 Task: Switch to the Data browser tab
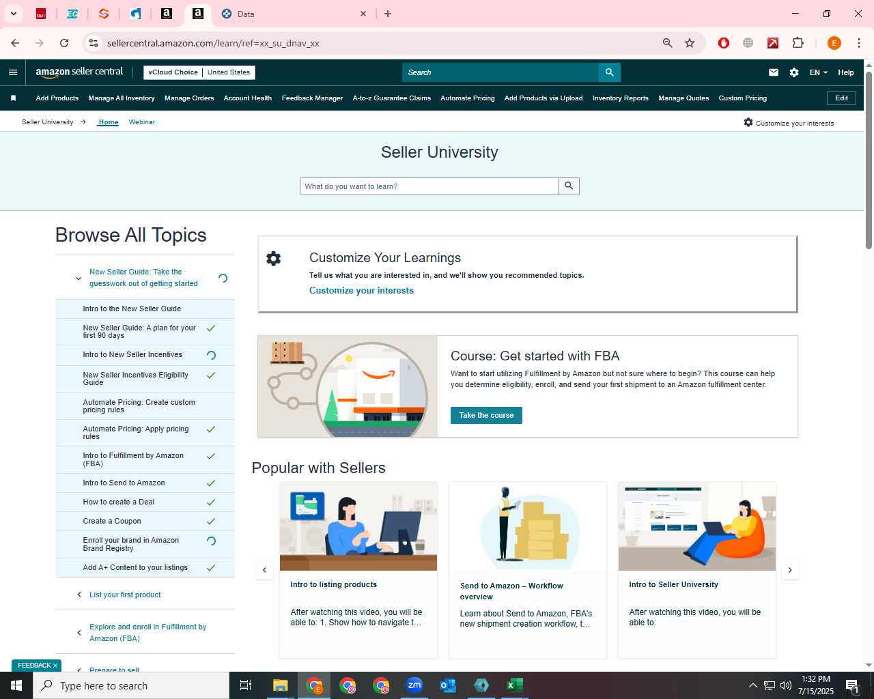(295, 14)
